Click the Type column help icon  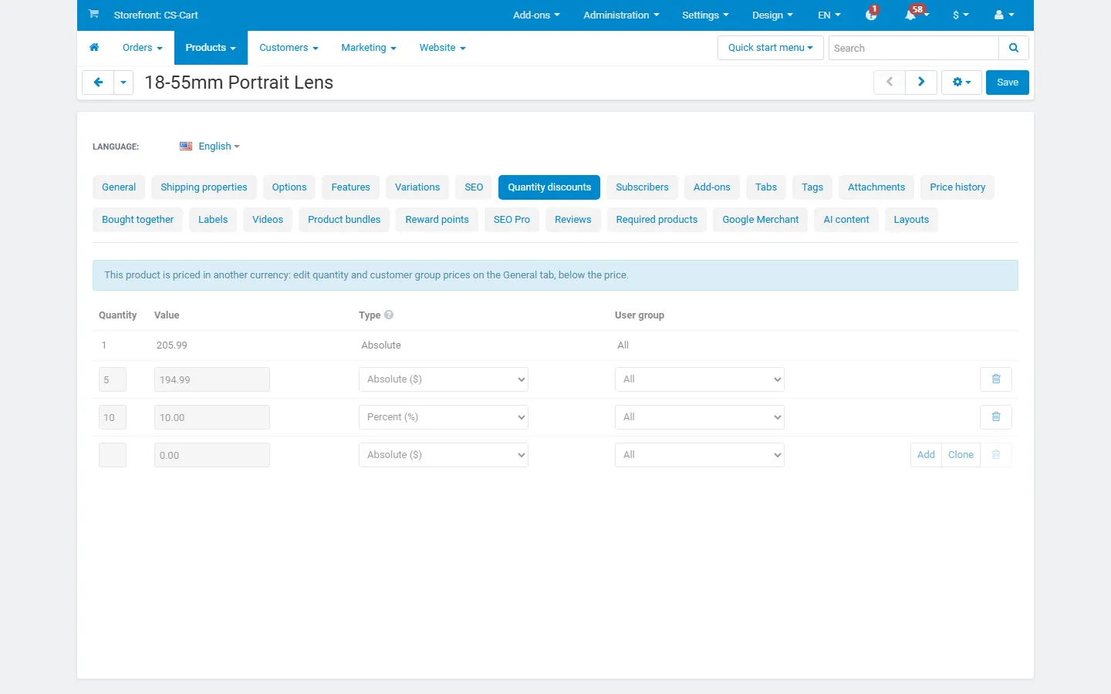pos(389,315)
